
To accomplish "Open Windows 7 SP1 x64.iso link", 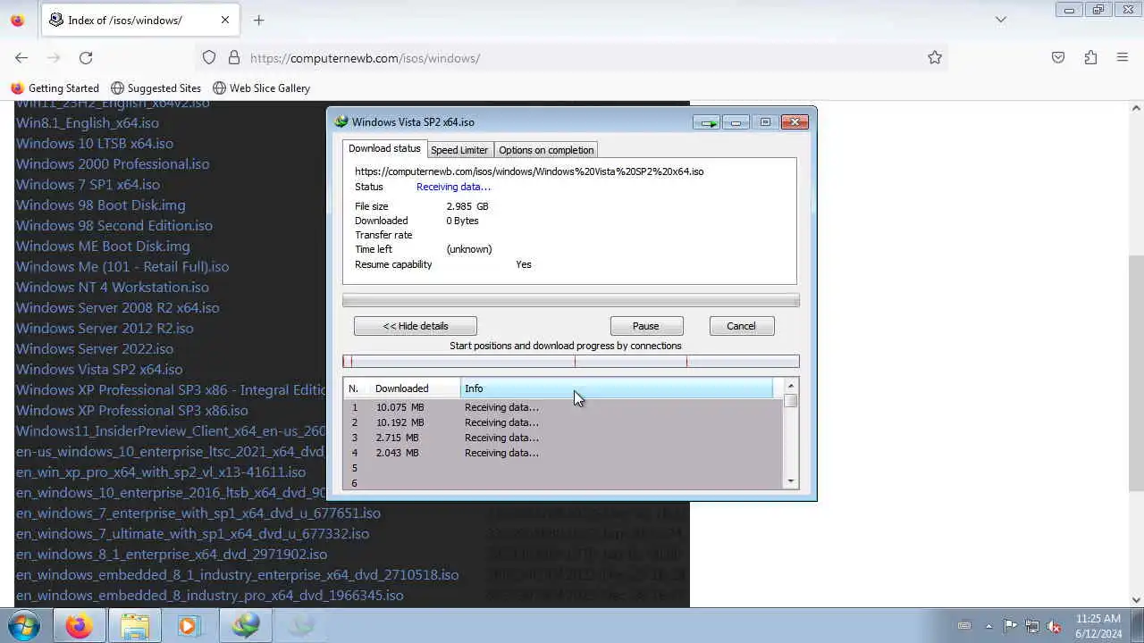I will (x=88, y=185).
